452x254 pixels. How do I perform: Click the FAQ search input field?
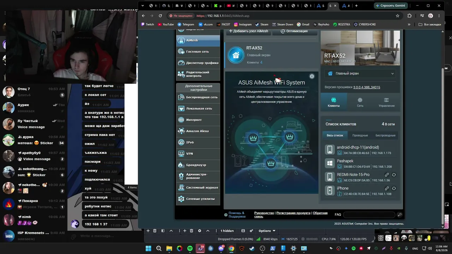[369, 214]
